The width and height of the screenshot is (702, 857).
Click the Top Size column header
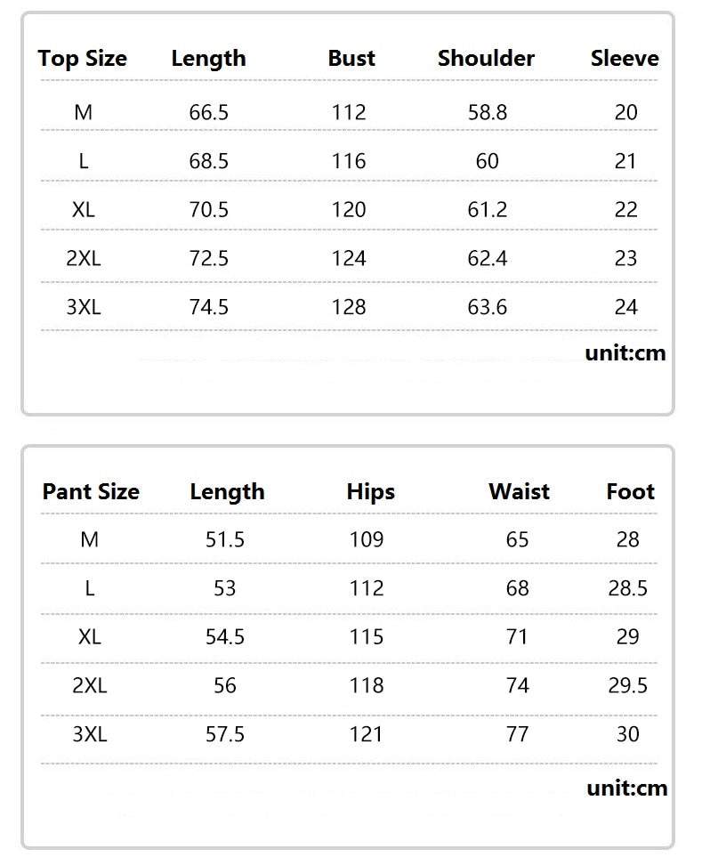click(x=83, y=59)
